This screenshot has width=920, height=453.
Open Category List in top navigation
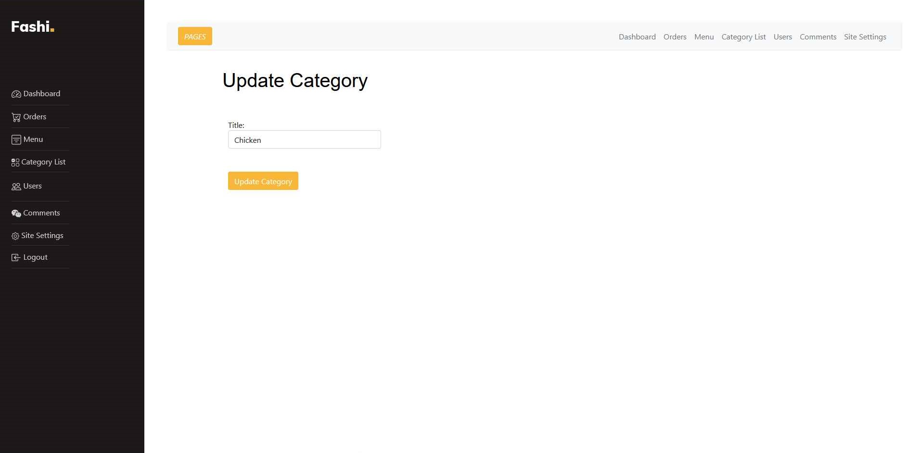743,37
